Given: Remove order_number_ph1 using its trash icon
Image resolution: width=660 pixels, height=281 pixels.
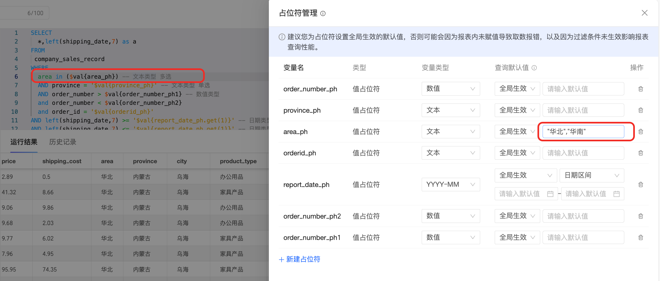Looking at the screenshot, I should tap(641, 237).
